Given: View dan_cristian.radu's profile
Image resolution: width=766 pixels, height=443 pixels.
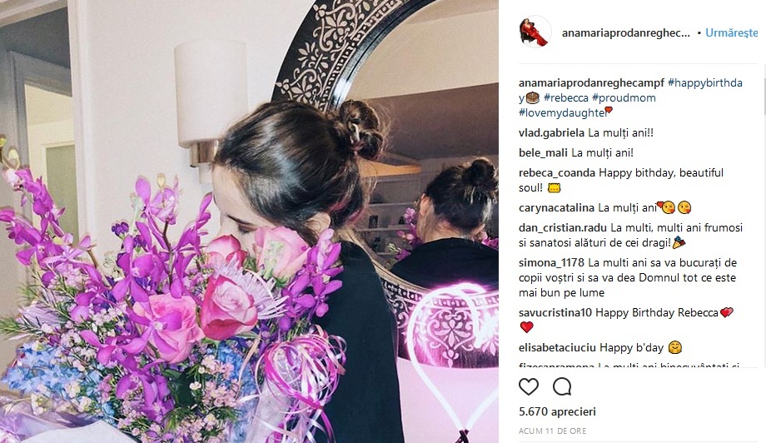Looking at the screenshot, I should (563, 227).
